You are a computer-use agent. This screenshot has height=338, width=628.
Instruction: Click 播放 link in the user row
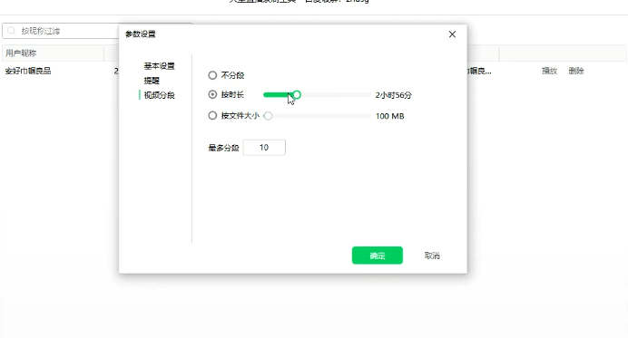(x=550, y=71)
